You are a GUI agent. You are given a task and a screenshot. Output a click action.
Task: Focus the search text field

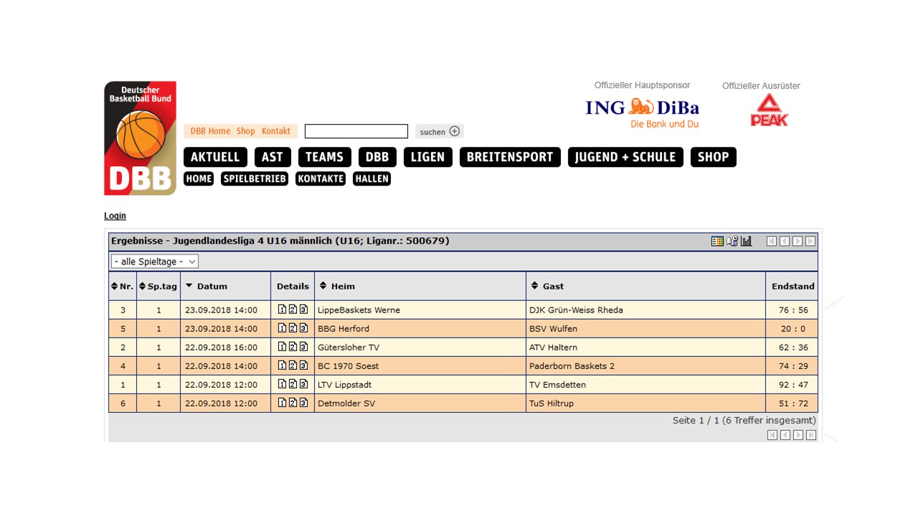356,131
